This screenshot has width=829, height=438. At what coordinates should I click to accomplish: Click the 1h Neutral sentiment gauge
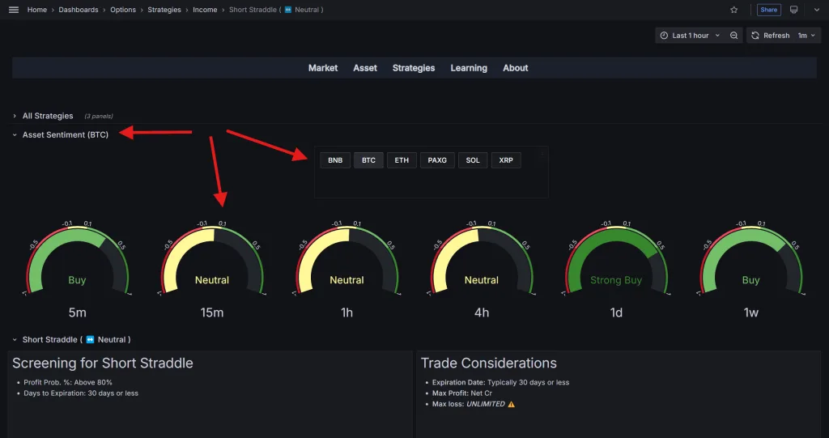[346, 259]
